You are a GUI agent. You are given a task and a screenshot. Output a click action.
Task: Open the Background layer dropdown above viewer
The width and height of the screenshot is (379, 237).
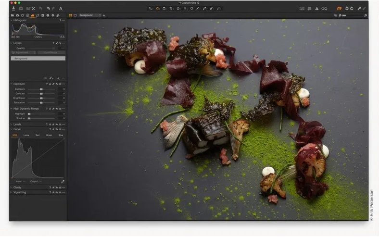90,15
